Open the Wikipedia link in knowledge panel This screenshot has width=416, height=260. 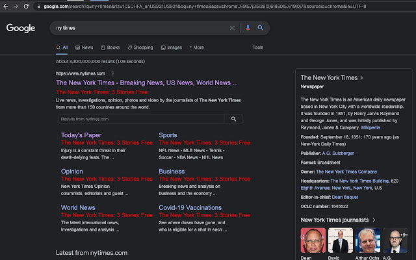(x=370, y=127)
